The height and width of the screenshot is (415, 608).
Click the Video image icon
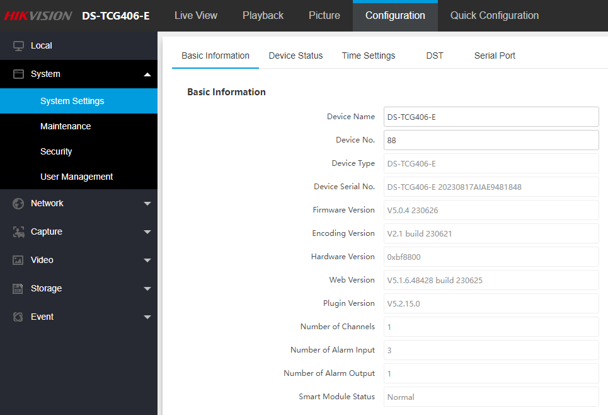point(18,260)
